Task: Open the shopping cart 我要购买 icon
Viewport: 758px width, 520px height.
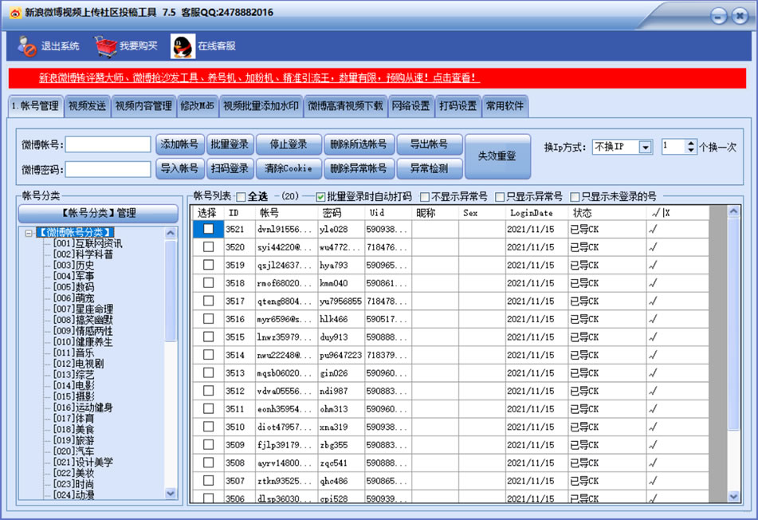Action: [x=106, y=46]
